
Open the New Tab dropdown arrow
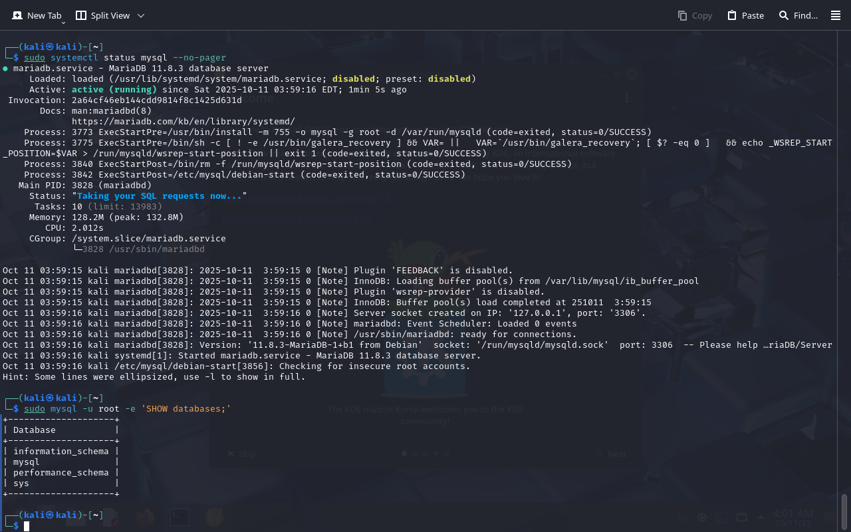[63, 23]
